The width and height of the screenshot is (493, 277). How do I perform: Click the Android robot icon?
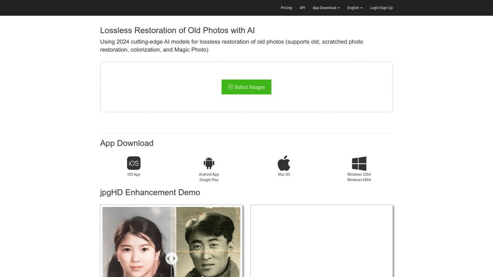209,163
